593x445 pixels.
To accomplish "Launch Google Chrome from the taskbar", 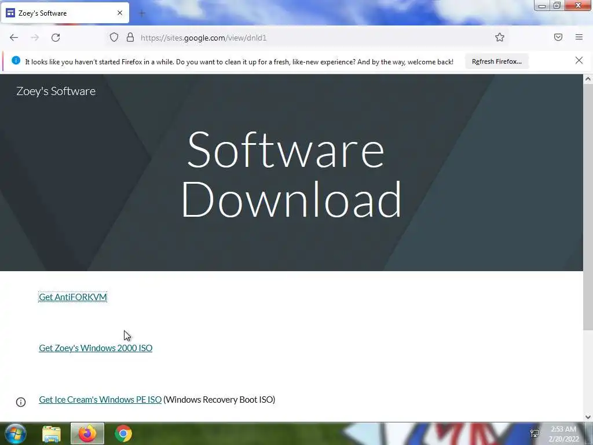I will (123, 433).
